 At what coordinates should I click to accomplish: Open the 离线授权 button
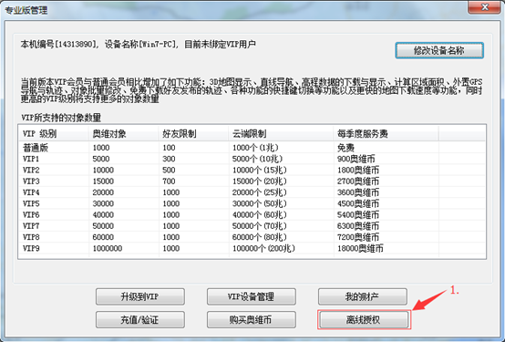[364, 320]
